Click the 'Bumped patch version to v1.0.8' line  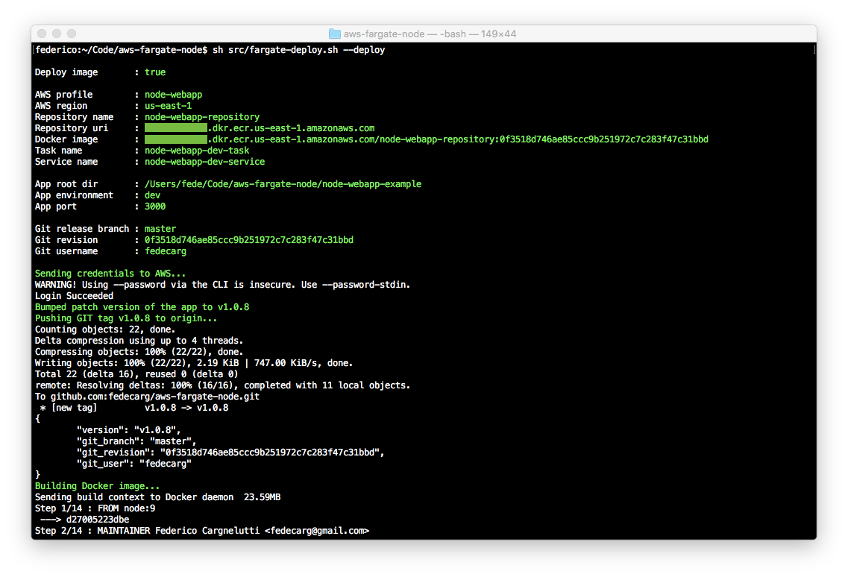[142, 306]
